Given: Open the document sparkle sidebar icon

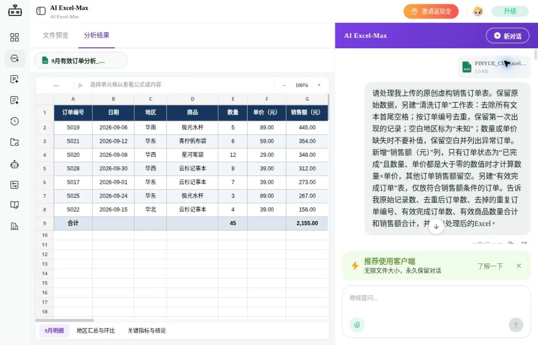Looking at the screenshot, I should 14,79.
